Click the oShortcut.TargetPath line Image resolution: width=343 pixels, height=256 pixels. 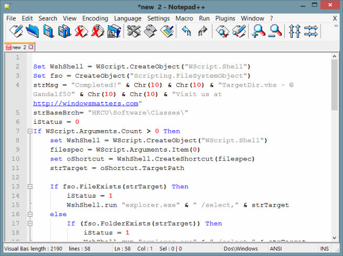coord(117,168)
